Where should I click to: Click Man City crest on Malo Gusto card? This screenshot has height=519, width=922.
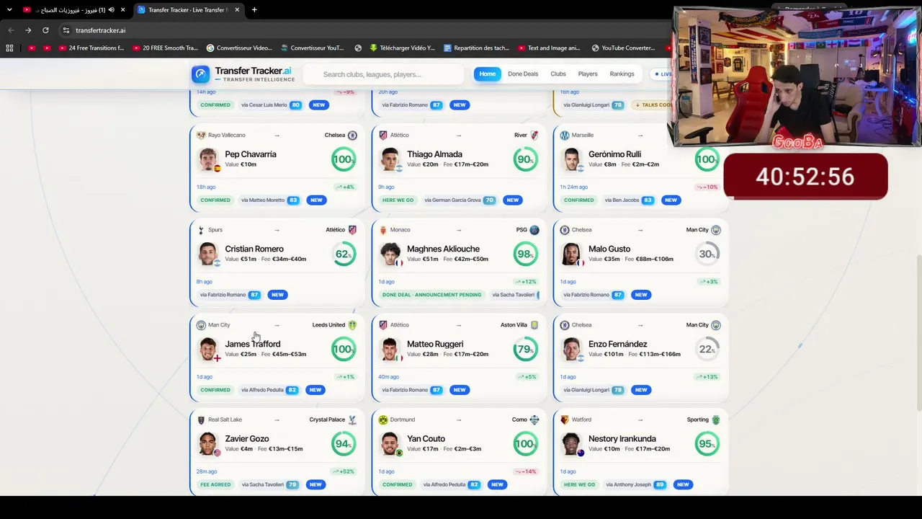click(716, 230)
